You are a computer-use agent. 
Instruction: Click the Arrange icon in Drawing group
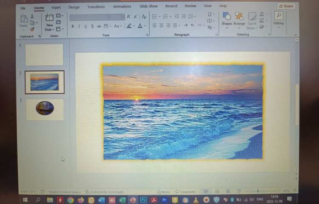[239, 17]
